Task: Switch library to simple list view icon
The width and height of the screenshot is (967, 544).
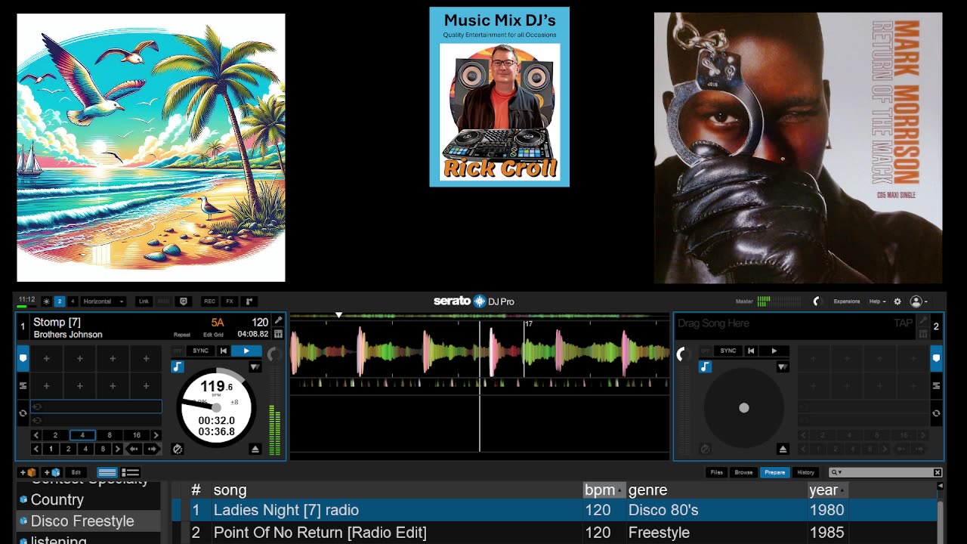Action: tap(107, 472)
